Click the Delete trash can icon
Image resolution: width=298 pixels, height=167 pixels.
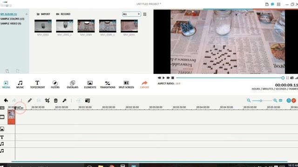(x=56, y=100)
